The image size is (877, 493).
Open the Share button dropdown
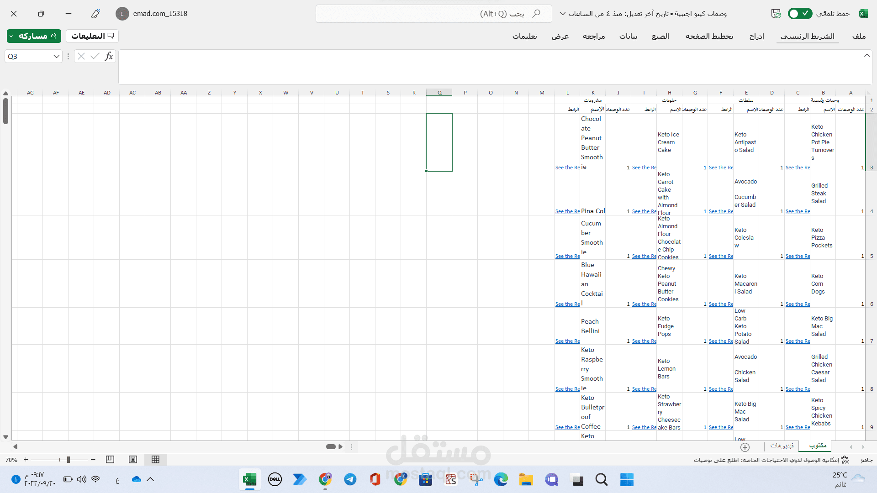11,36
